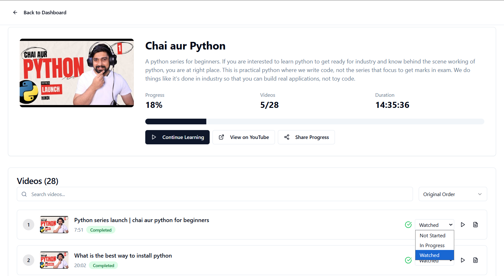Click Completed badge on 20:02 video

coord(103,266)
